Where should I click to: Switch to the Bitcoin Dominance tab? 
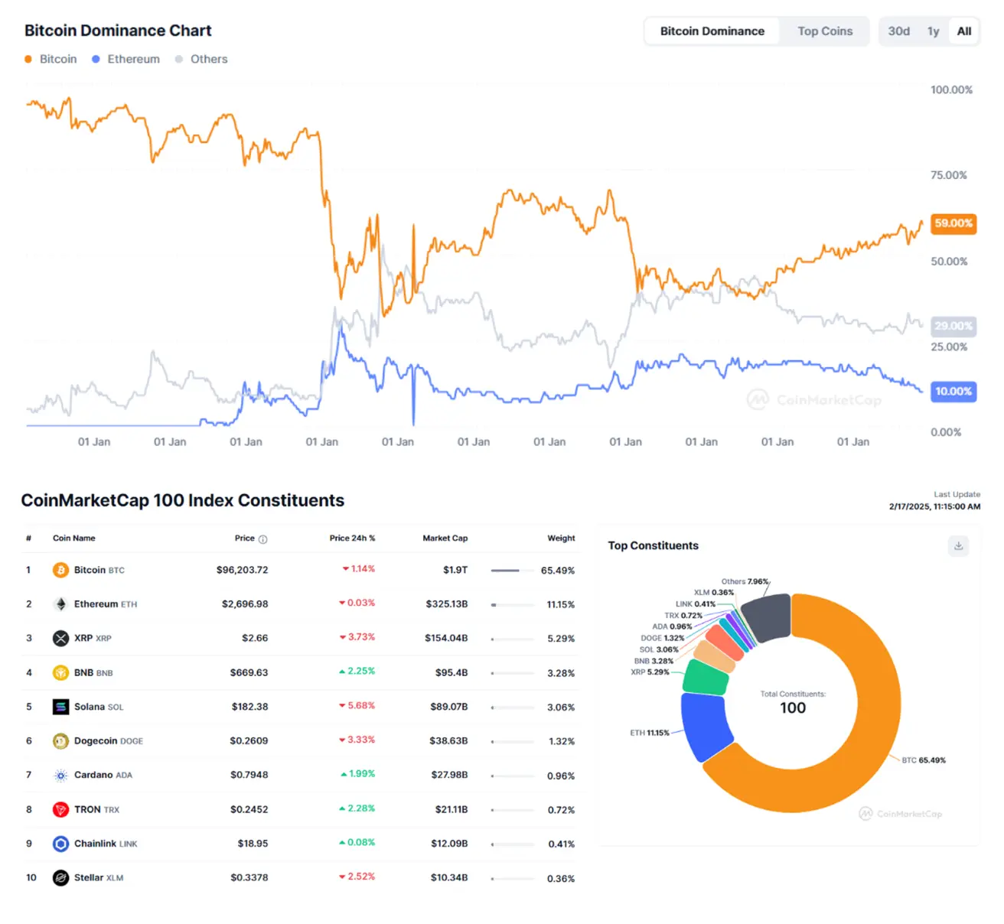712,31
